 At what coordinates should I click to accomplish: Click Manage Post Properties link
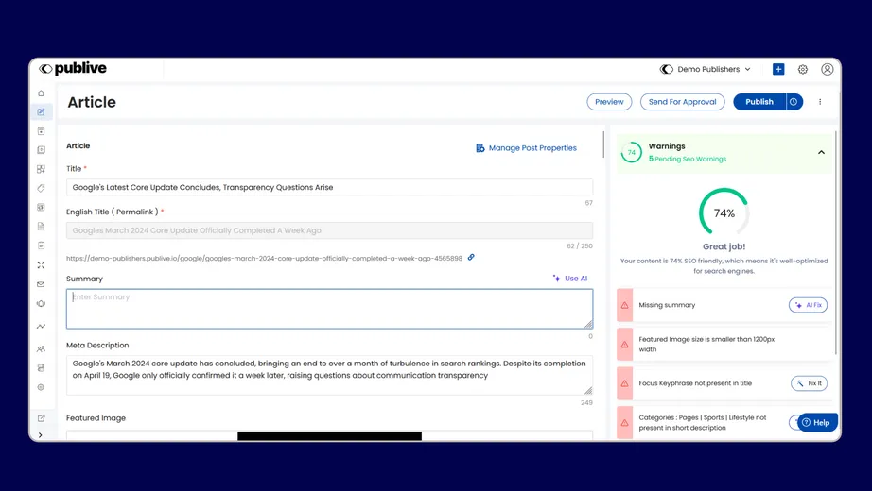(526, 148)
